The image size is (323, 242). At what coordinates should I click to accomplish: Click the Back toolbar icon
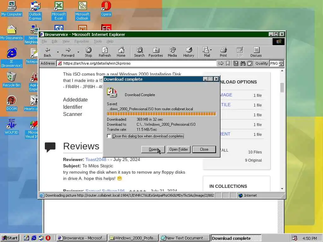pyautogui.click(x=48, y=52)
